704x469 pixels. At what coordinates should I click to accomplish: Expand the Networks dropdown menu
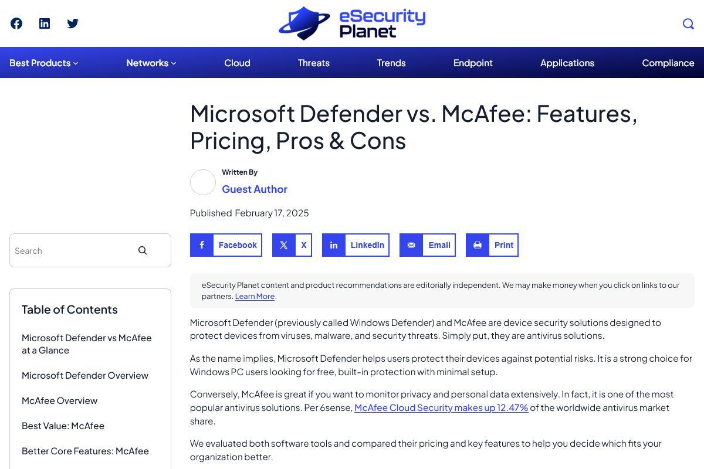coord(151,63)
